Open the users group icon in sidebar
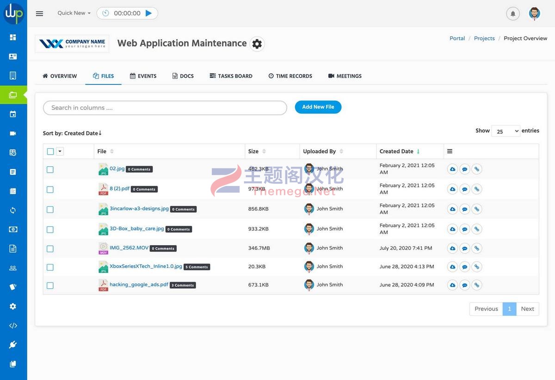555x380 pixels. tap(13, 268)
